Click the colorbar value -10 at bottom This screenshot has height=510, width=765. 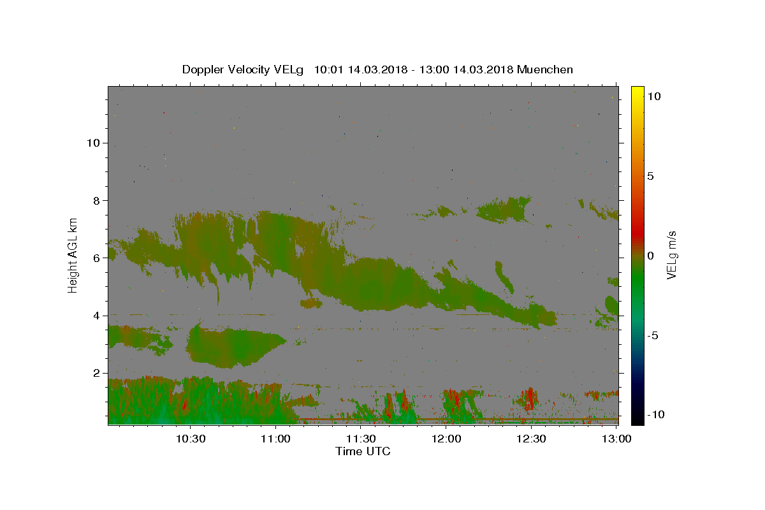(x=656, y=415)
